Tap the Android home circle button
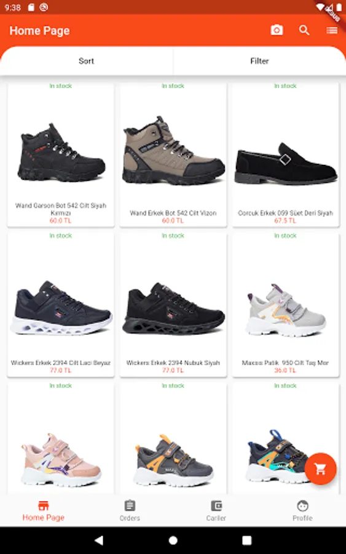The height and width of the screenshot is (554, 346). tap(173, 540)
